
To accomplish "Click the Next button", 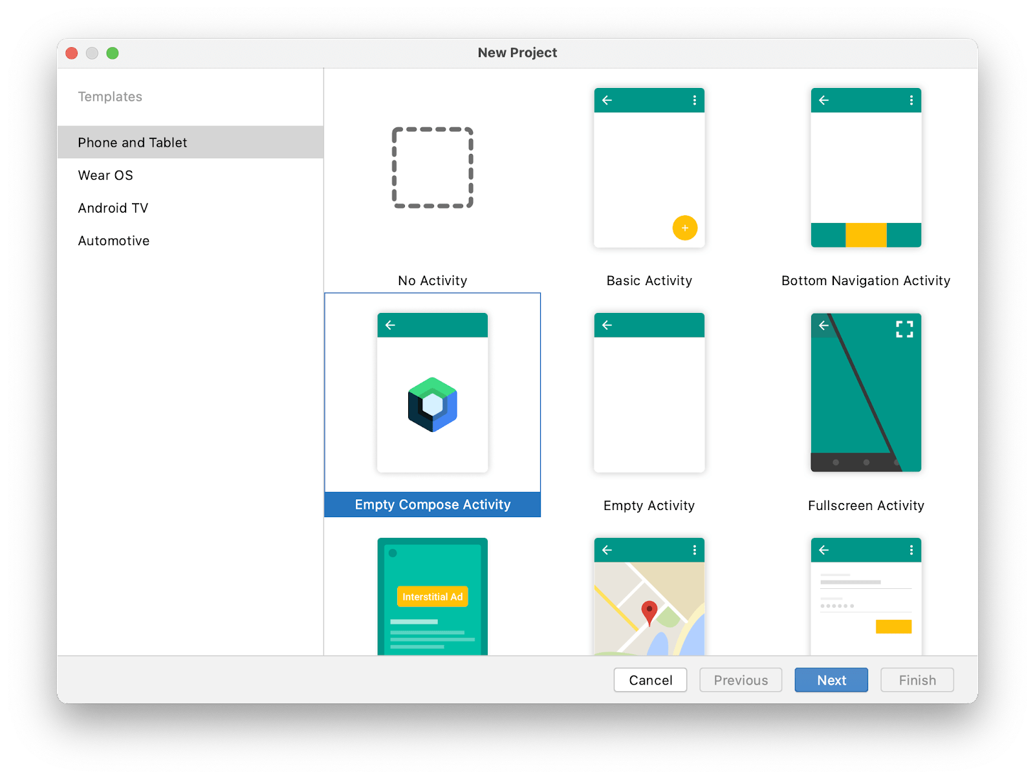I will (x=831, y=679).
